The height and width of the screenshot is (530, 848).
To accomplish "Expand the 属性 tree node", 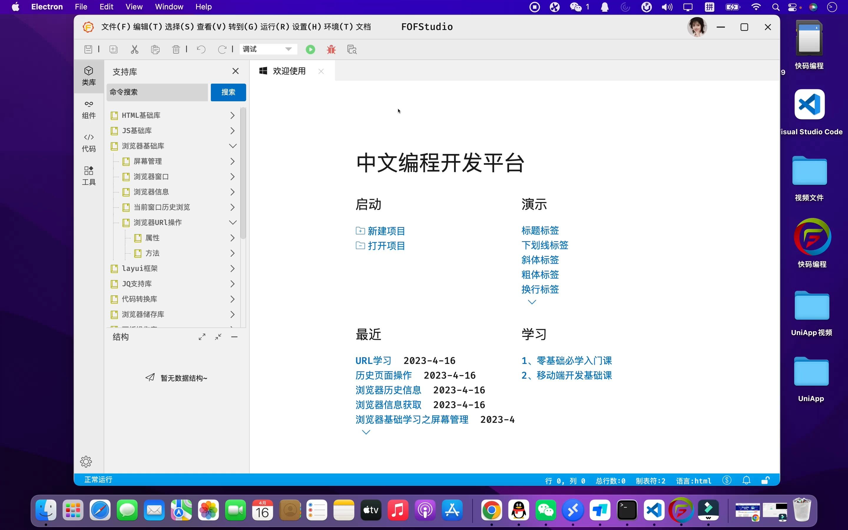I will pos(232,238).
